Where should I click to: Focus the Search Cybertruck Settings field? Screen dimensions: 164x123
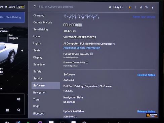coord(56,7)
